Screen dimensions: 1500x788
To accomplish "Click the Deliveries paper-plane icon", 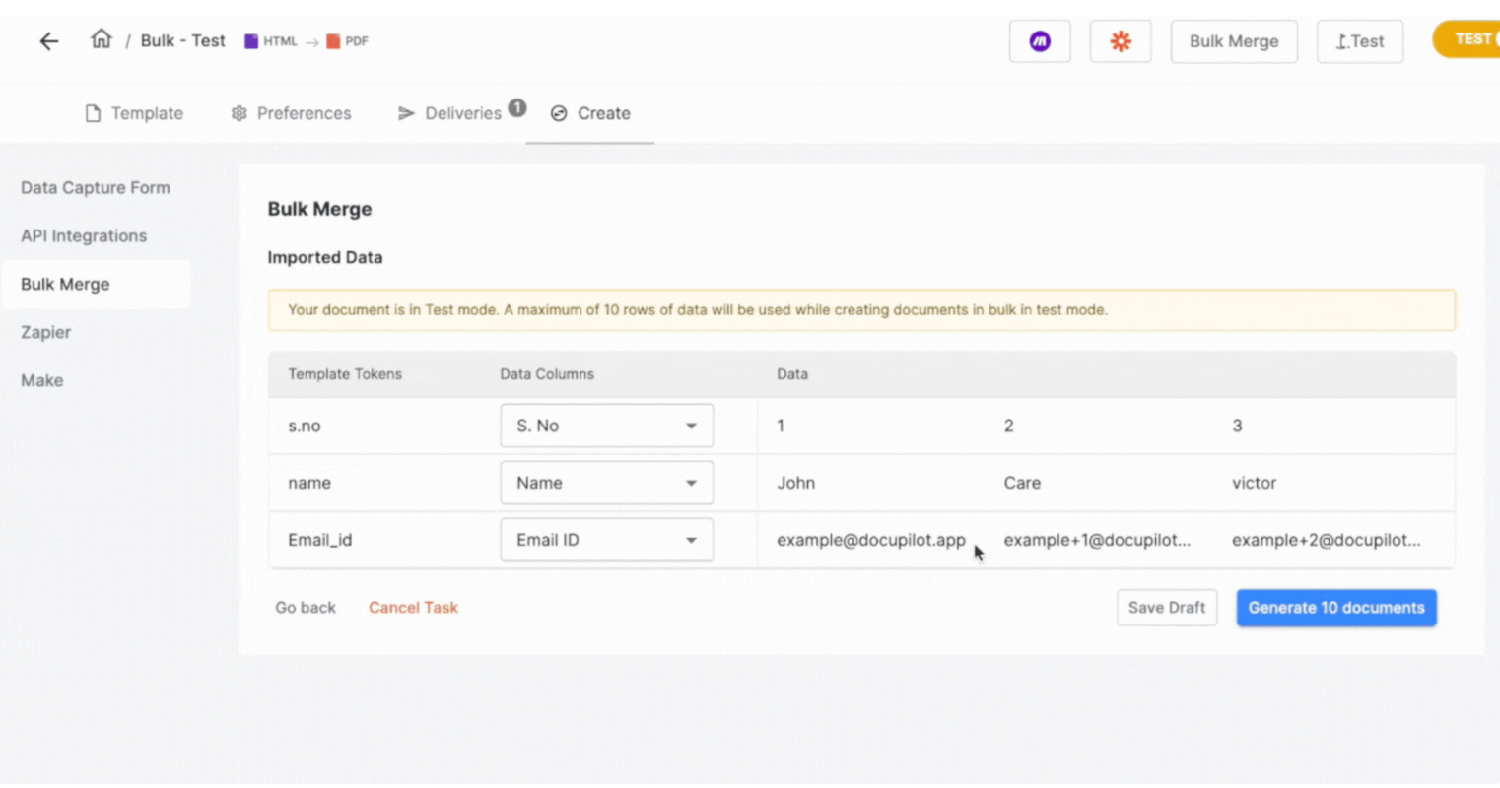I will coord(406,113).
